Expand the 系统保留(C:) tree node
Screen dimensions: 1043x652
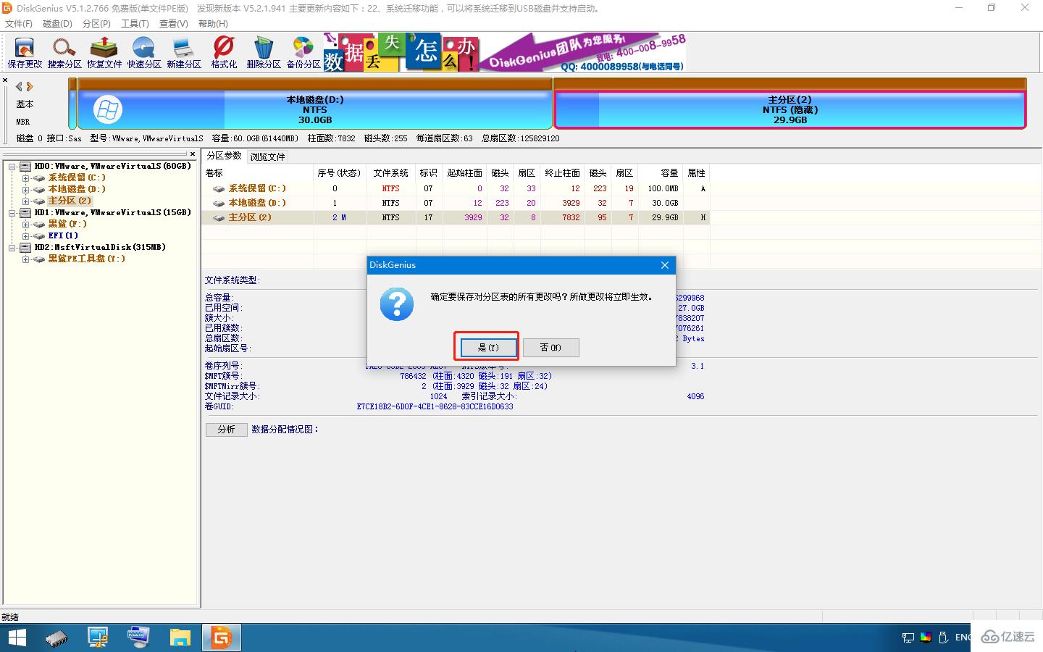tap(25, 178)
